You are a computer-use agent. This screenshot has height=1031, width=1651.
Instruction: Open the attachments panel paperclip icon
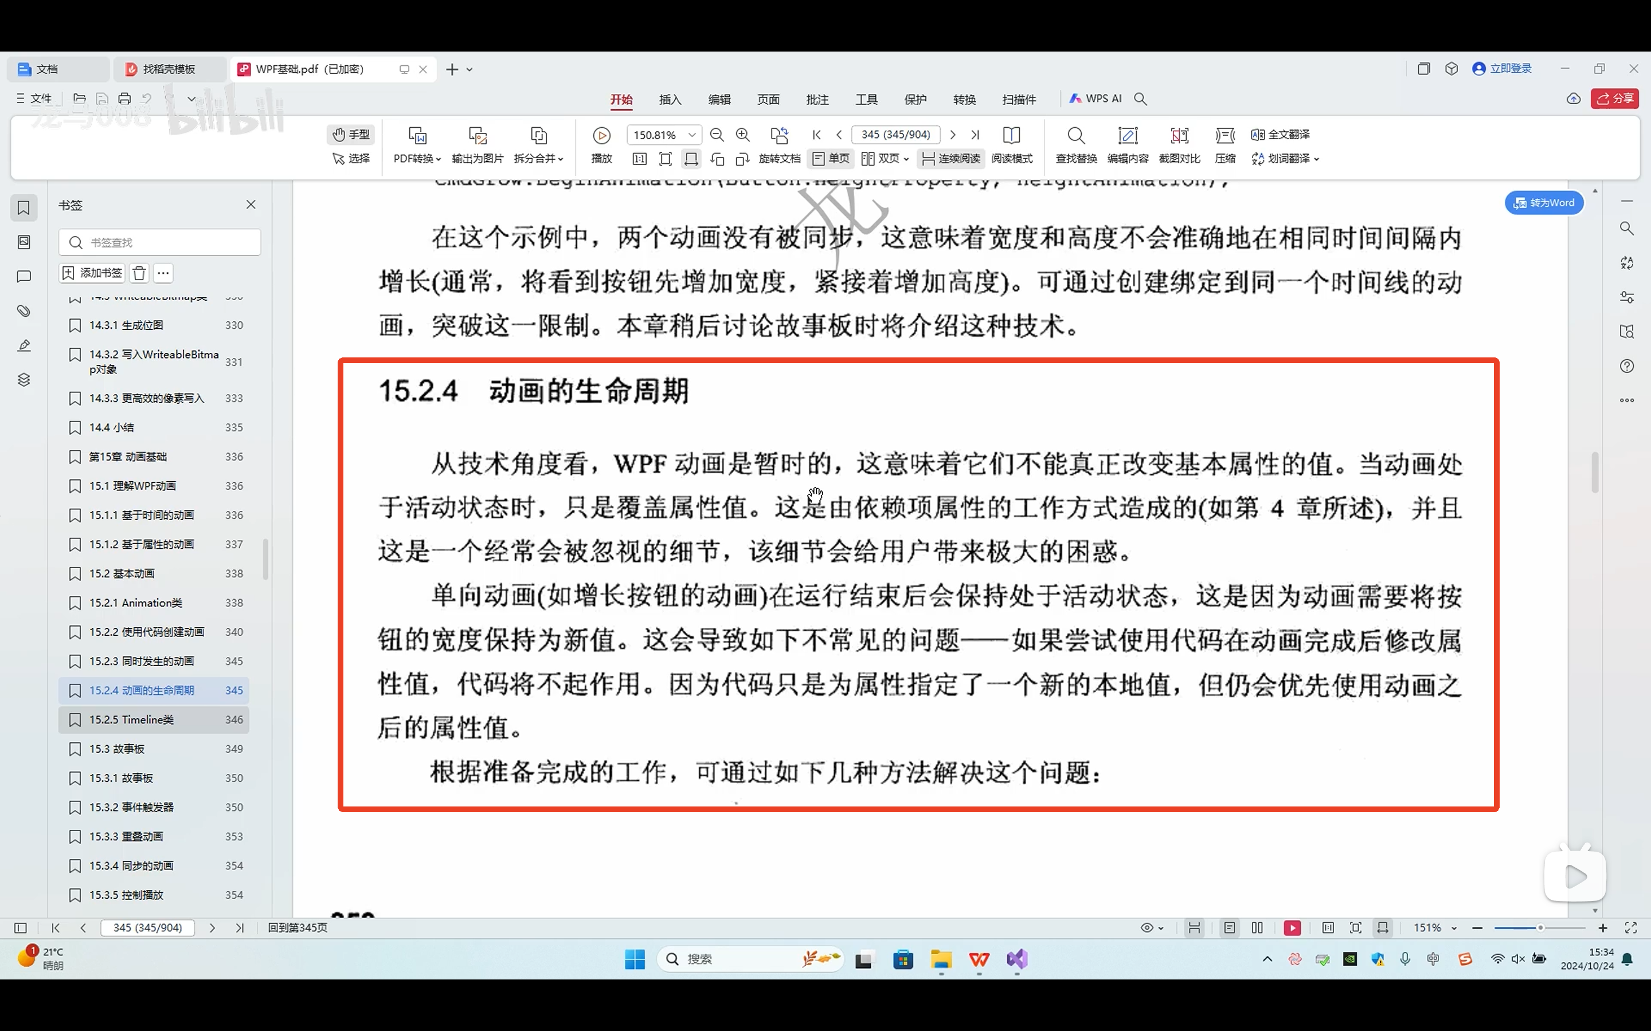coord(24,311)
